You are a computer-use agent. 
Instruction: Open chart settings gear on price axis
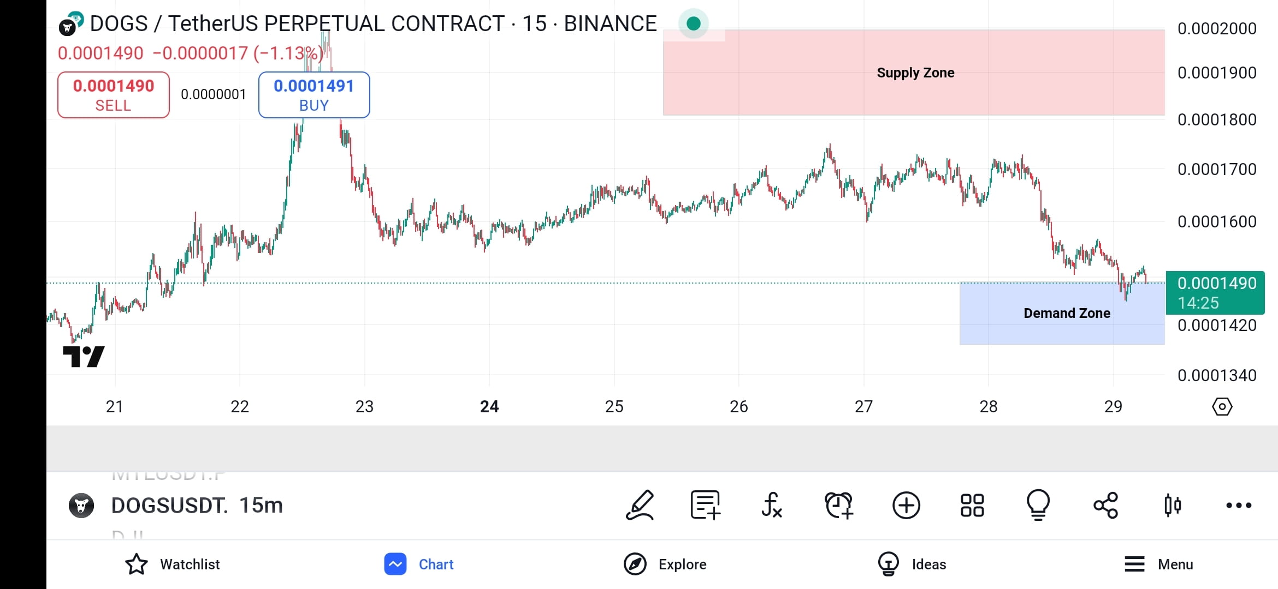[1223, 406]
